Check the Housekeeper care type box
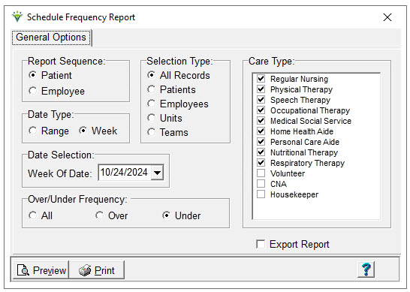410x292 pixels. 261,194
